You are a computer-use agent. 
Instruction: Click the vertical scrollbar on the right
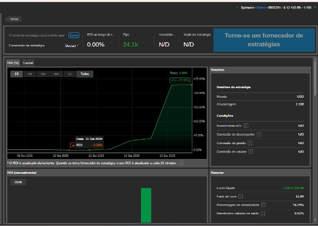[x=315, y=79]
